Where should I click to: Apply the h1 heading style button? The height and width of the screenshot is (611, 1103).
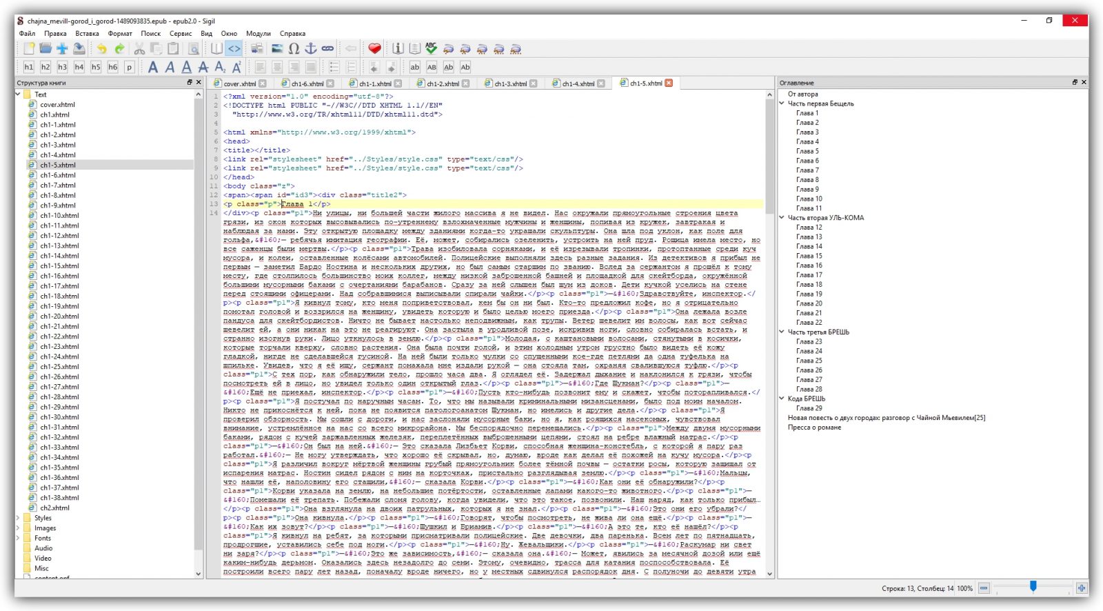(x=28, y=67)
